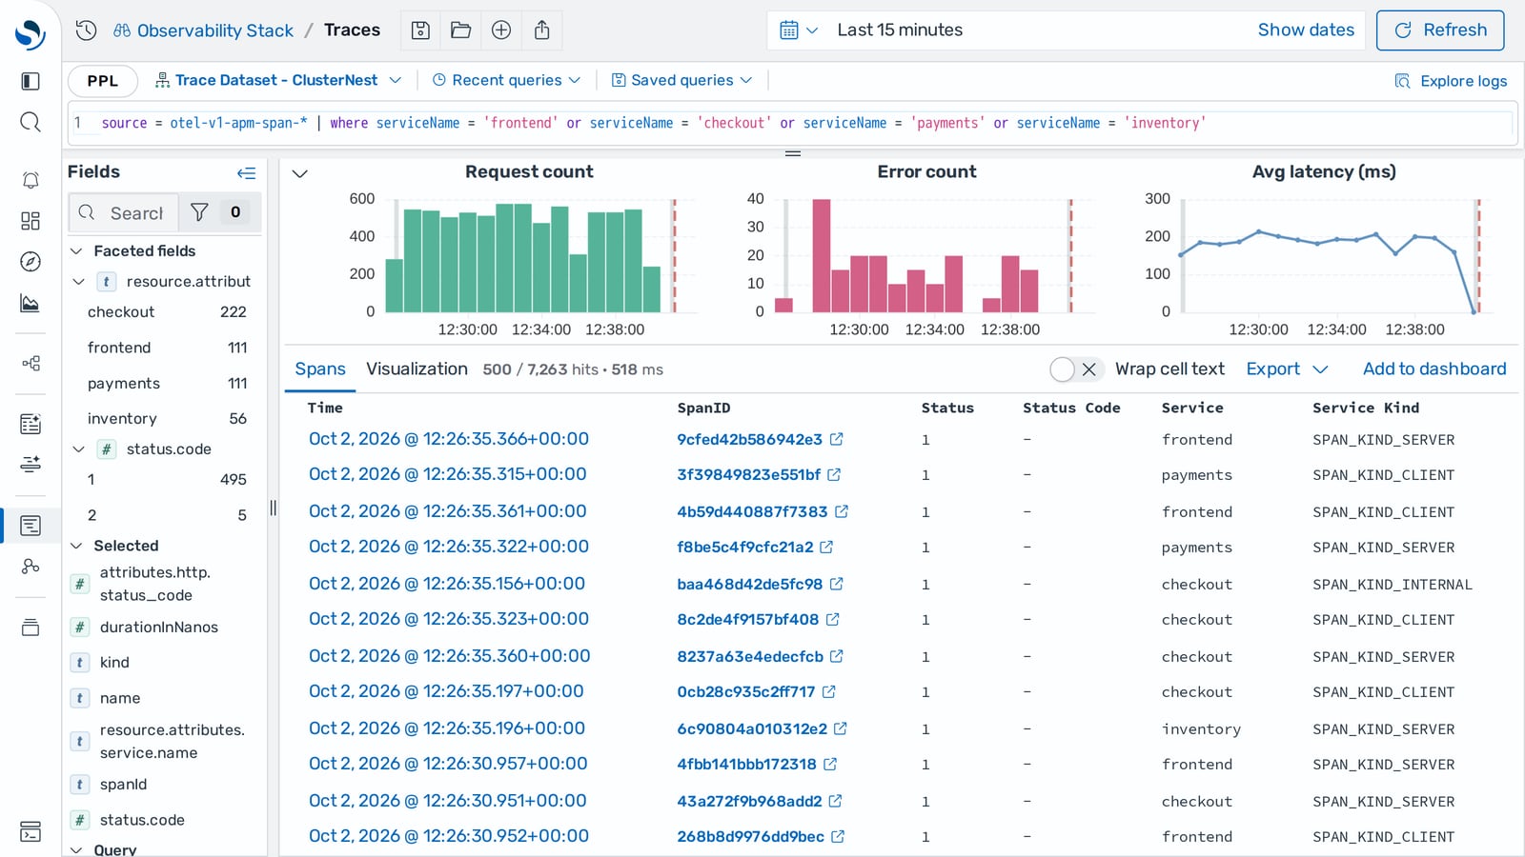Click Show dates link
The image size is (1525, 857).
tap(1306, 30)
